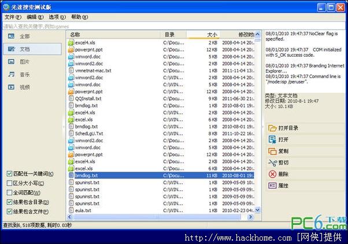Select the eula.txt file name
The width and height of the screenshot is (348, 244).
(83, 210)
